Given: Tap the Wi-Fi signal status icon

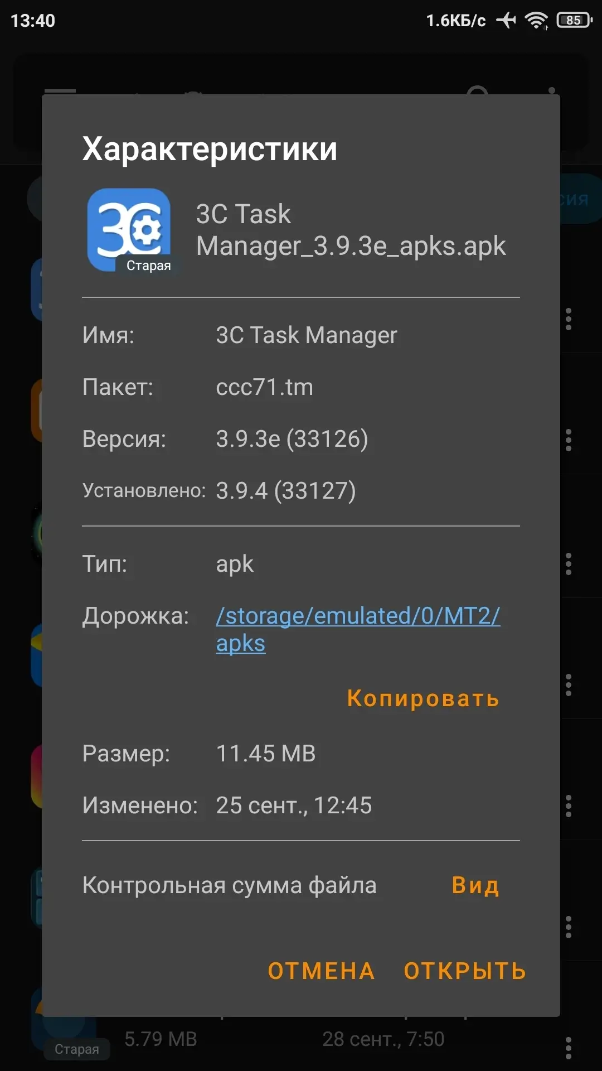Looking at the screenshot, I should pyautogui.click(x=537, y=21).
